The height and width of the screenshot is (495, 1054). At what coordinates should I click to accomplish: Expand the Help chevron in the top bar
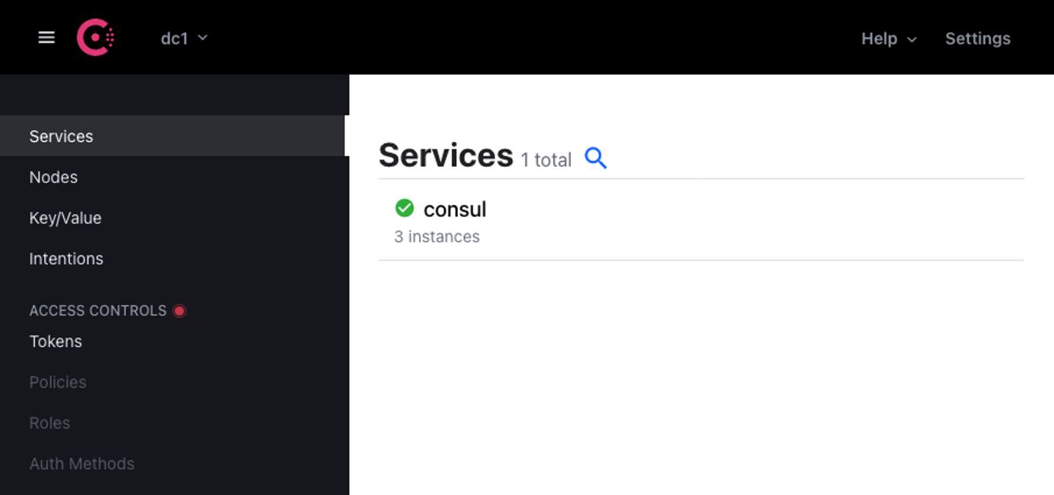click(911, 39)
